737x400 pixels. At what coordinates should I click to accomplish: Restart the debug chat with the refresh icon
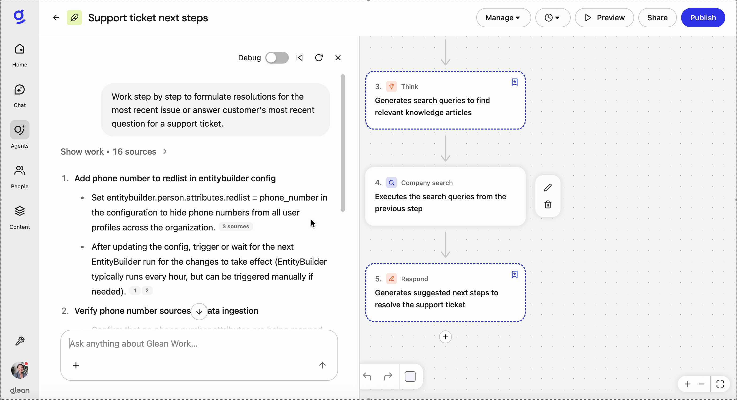[x=319, y=57]
